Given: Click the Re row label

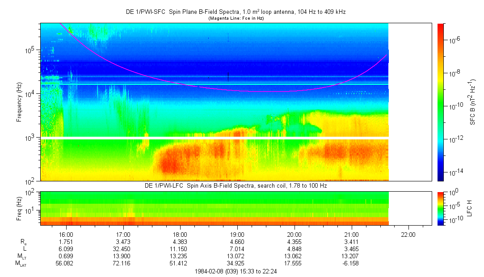Looking at the screenshot, I should (x=23, y=242).
